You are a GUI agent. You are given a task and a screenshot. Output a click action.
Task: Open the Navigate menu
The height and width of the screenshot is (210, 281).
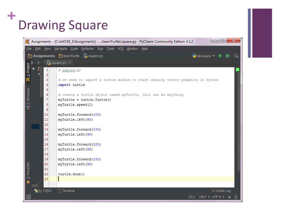point(61,49)
